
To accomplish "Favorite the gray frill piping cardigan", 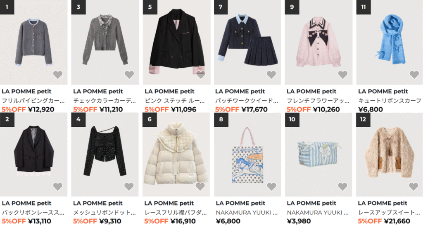I will pos(57,75).
